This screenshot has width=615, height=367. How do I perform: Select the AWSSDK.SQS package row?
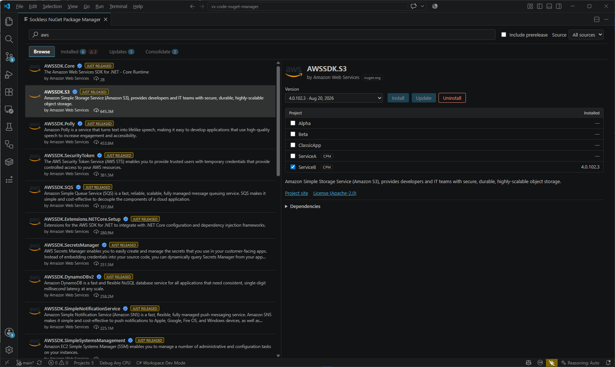(x=150, y=197)
